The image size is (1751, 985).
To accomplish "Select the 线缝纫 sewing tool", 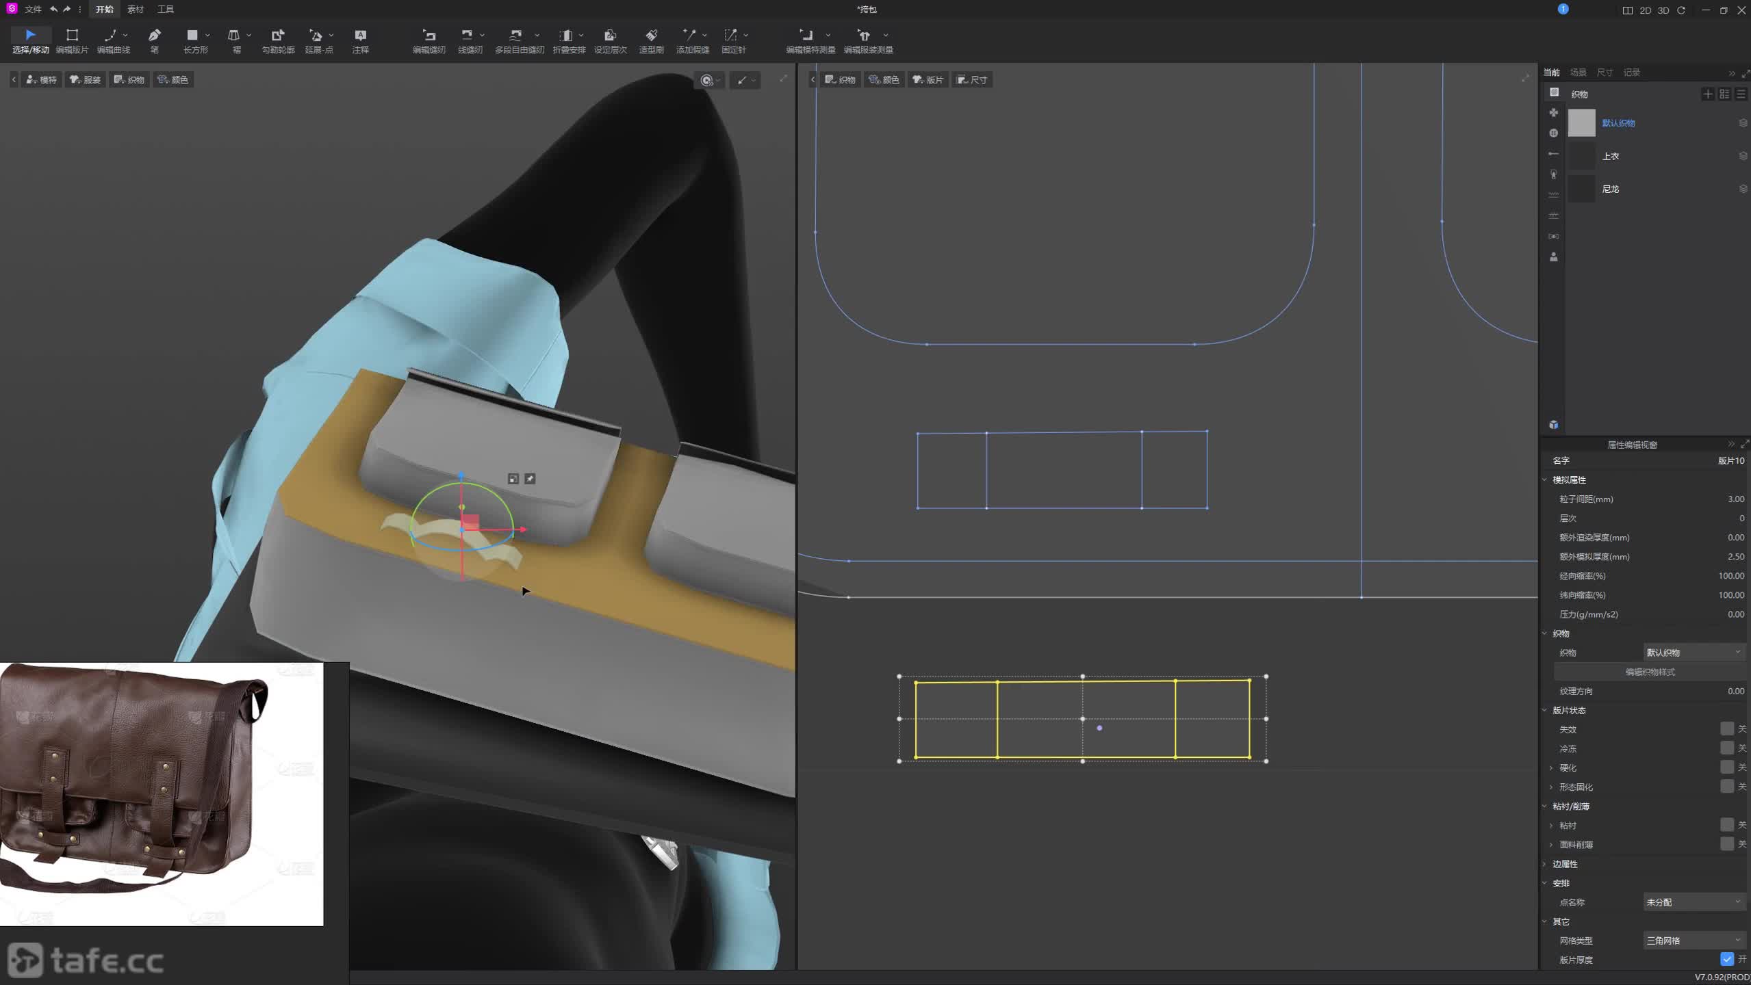I will [469, 40].
